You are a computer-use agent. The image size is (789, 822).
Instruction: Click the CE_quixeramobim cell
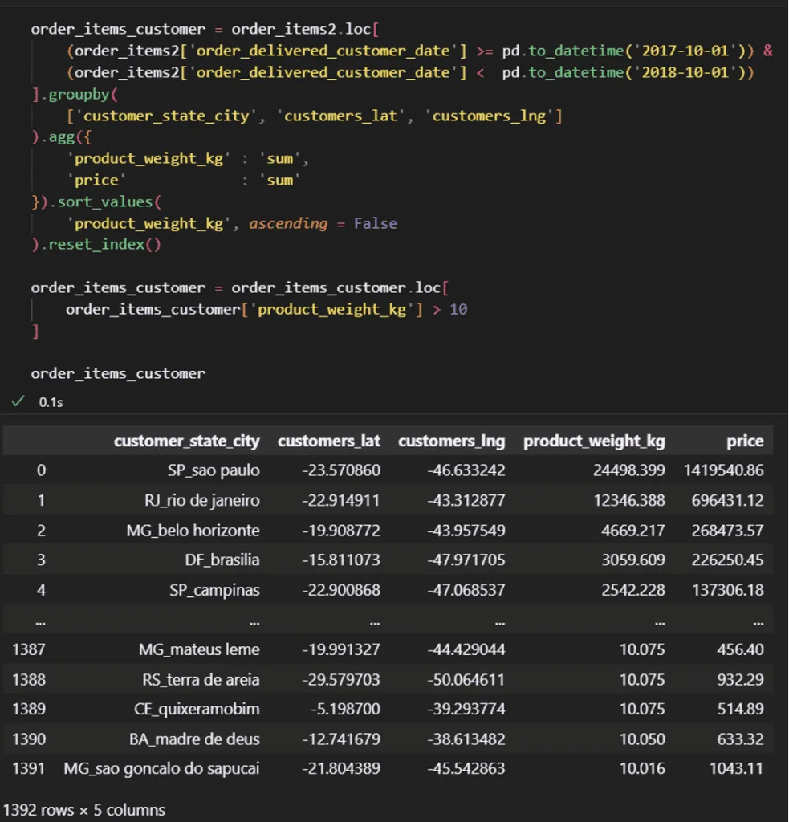197,710
